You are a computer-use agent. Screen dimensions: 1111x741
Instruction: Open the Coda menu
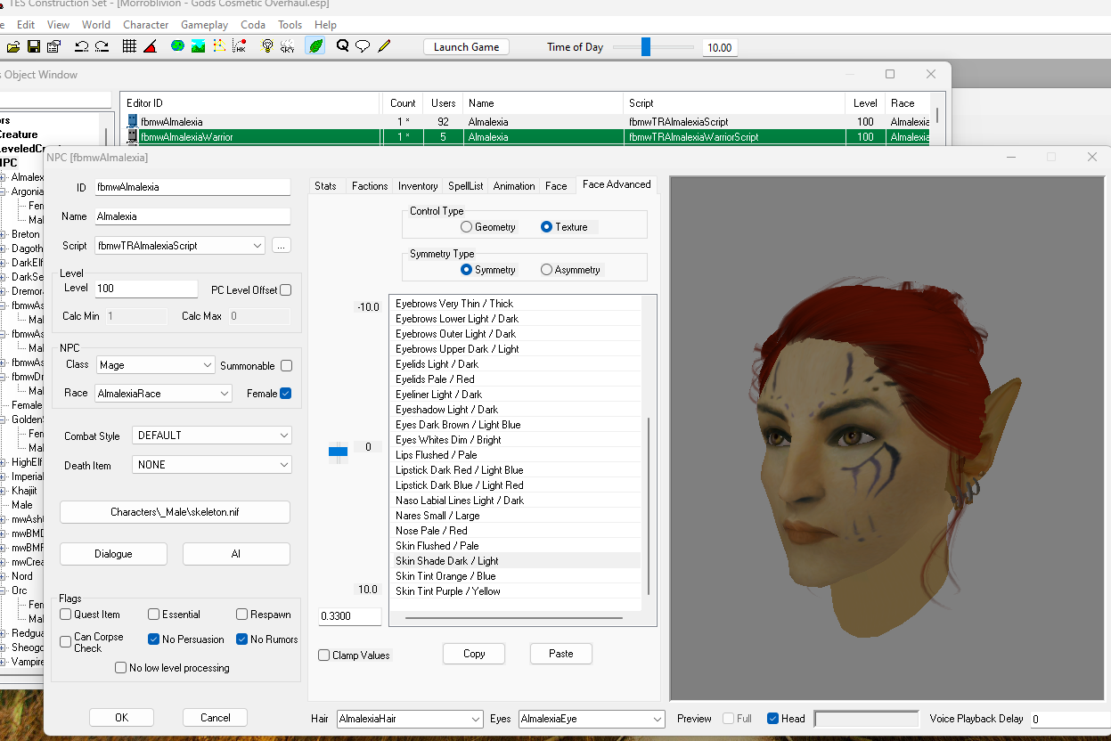253,25
